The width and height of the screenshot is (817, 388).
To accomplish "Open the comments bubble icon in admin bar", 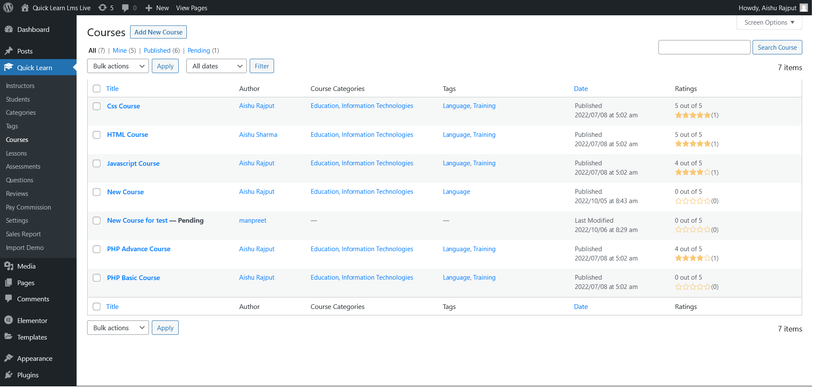I will (126, 8).
